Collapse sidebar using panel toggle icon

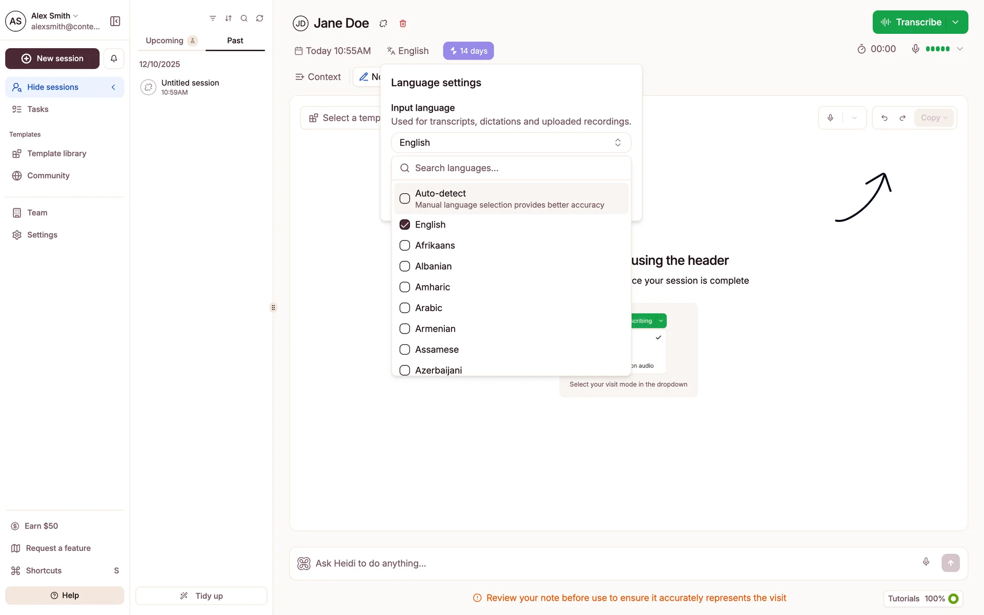tap(115, 21)
